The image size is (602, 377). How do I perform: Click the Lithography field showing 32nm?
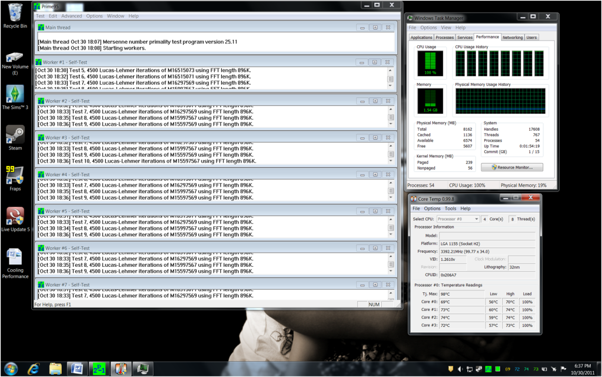[x=521, y=267]
